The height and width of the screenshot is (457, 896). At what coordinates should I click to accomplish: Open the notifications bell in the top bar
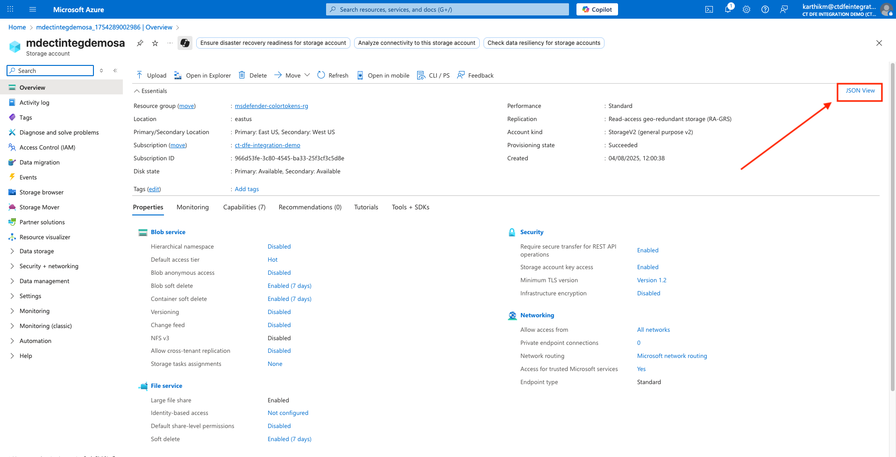click(x=727, y=9)
